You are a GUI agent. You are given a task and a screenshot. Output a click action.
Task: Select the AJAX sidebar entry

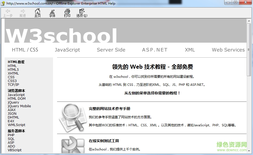[x=12, y=110]
